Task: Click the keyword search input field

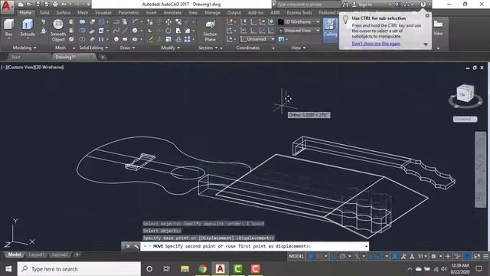Action: [x=308, y=5]
